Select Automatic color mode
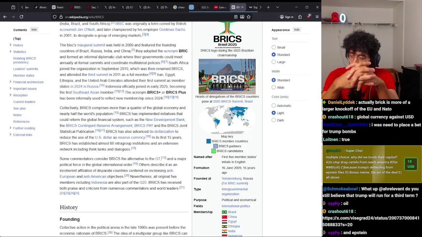 274,106
